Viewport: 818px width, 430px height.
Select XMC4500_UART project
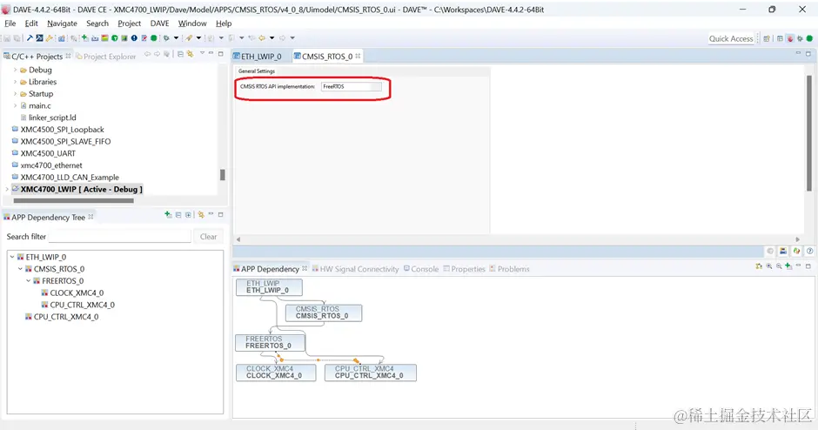coord(48,153)
